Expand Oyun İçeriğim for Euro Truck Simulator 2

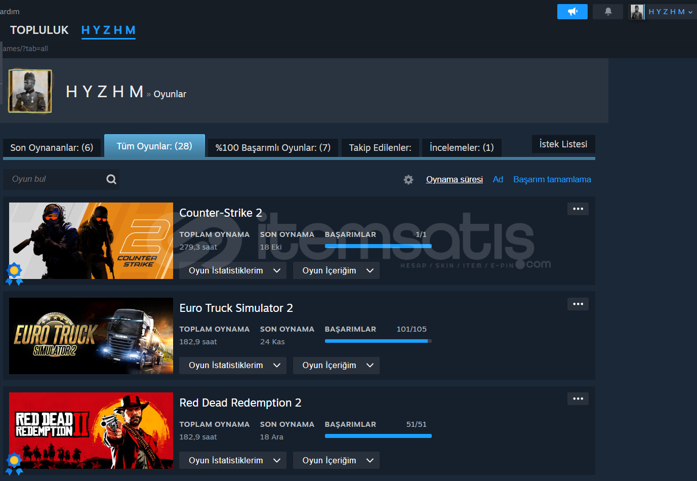click(x=336, y=366)
